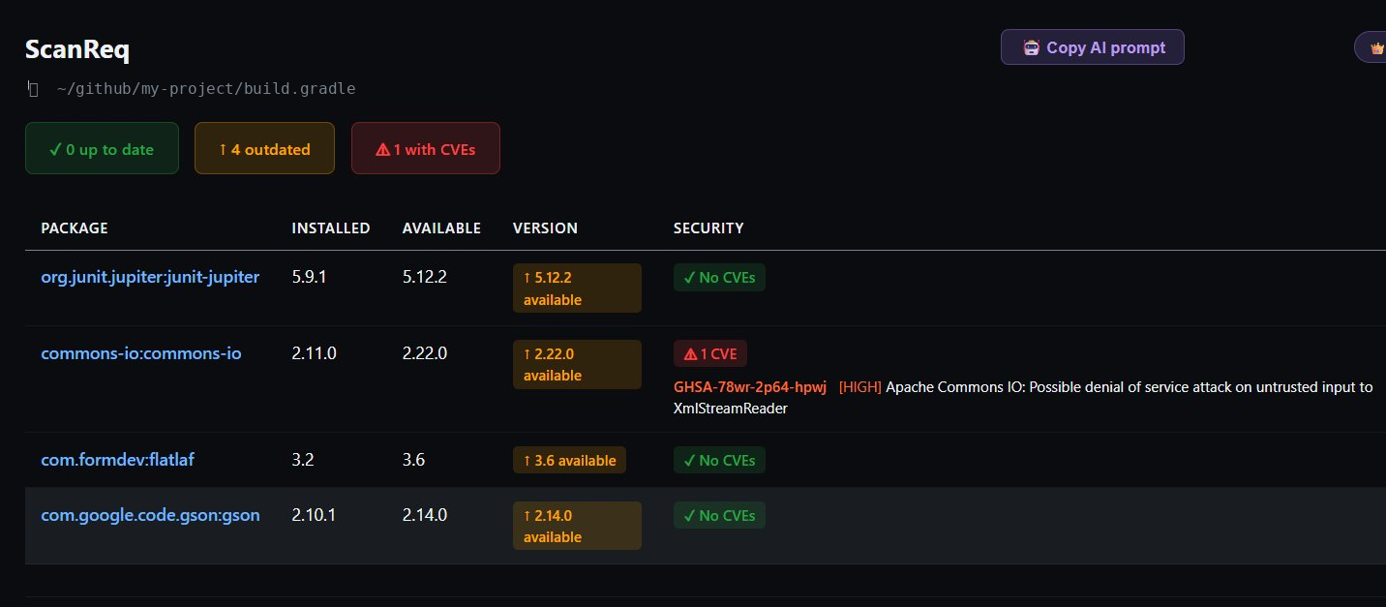Click the 5.12.2 available badge
This screenshot has width=1386, height=607.
click(x=577, y=288)
